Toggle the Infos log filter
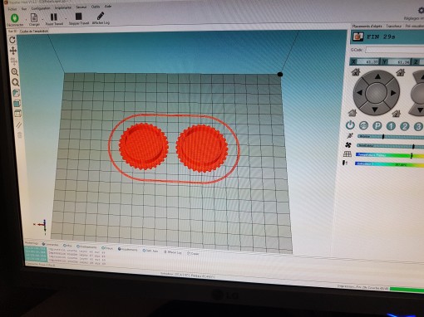Viewport: 424px width, 317px height. point(67,246)
